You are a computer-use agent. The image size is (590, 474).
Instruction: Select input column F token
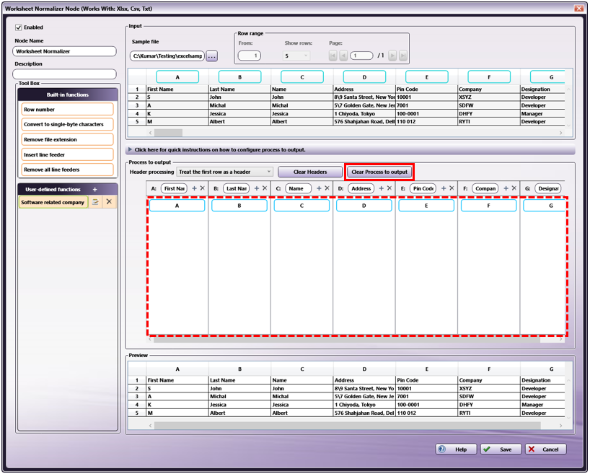coord(489,76)
